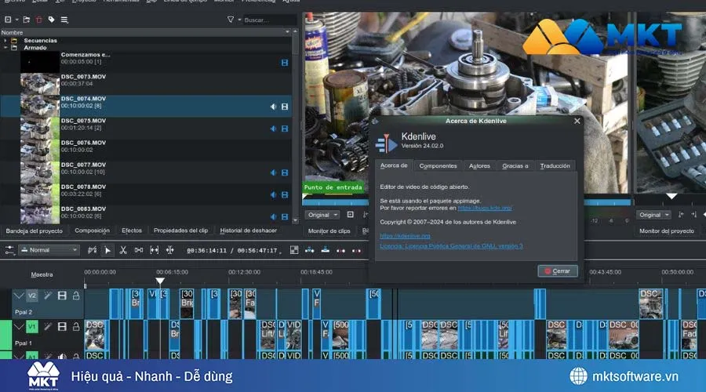The height and width of the screenshot is (392, 706).
Task: Open the Componentes tab in About dialog
Action: 438,165
